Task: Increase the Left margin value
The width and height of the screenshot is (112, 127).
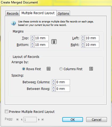Action: [x=83, y=37]
